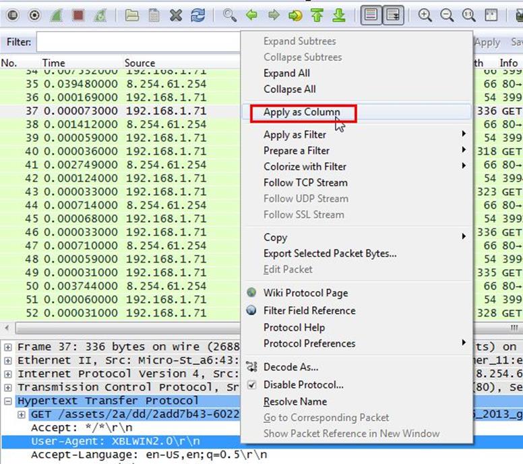
Task: Toggle packet list colorize toolbar button
Action: click(370, 15)
